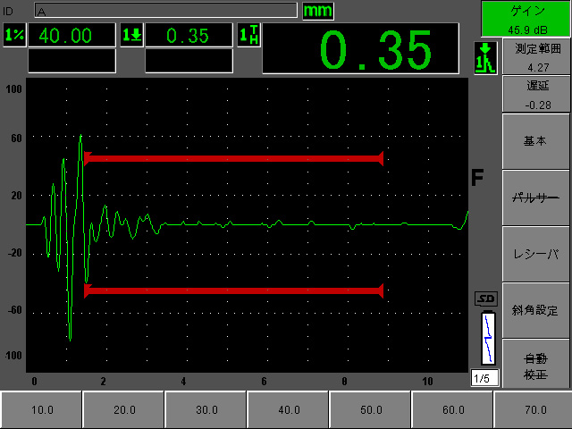Viewport: 572px width, 429px height.
Task: Click the green gate indicator icon
Action: click(x=485, y=58)
